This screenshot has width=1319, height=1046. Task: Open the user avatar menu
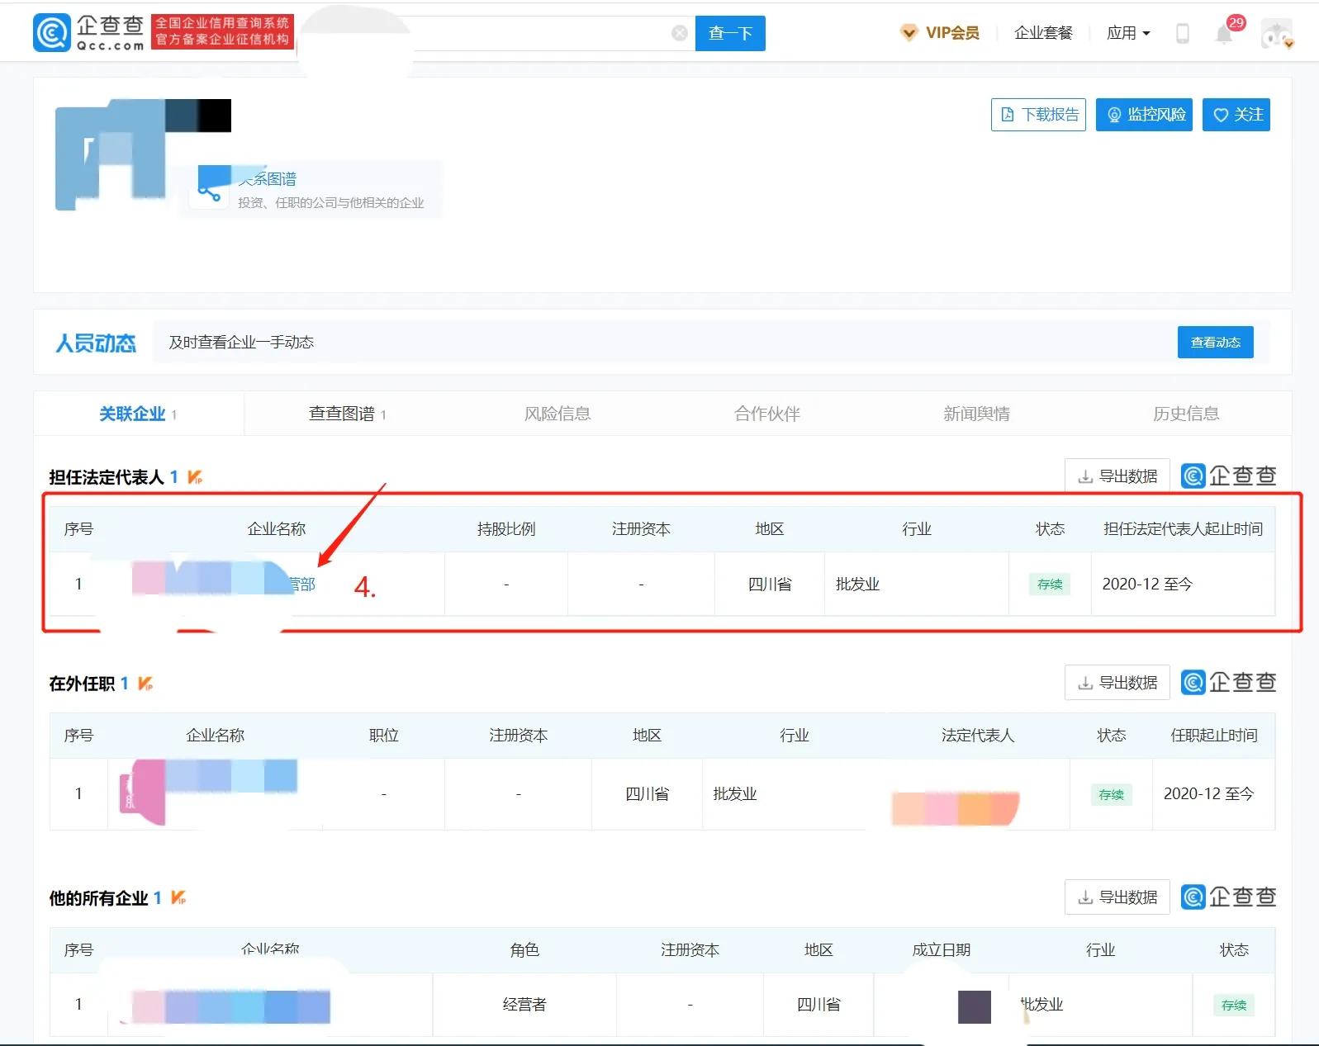(1276, 34)
